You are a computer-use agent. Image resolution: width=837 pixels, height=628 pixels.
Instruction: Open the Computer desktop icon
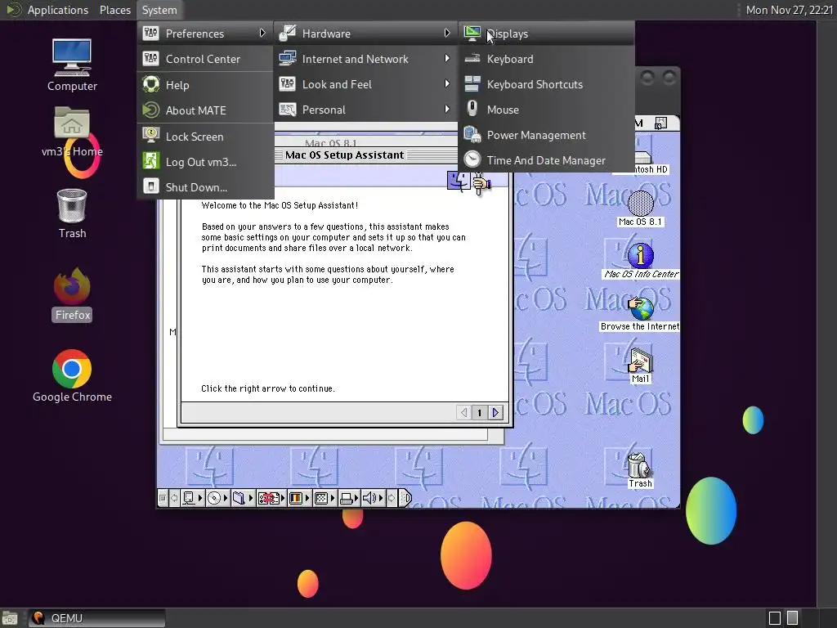click(72, 65)
